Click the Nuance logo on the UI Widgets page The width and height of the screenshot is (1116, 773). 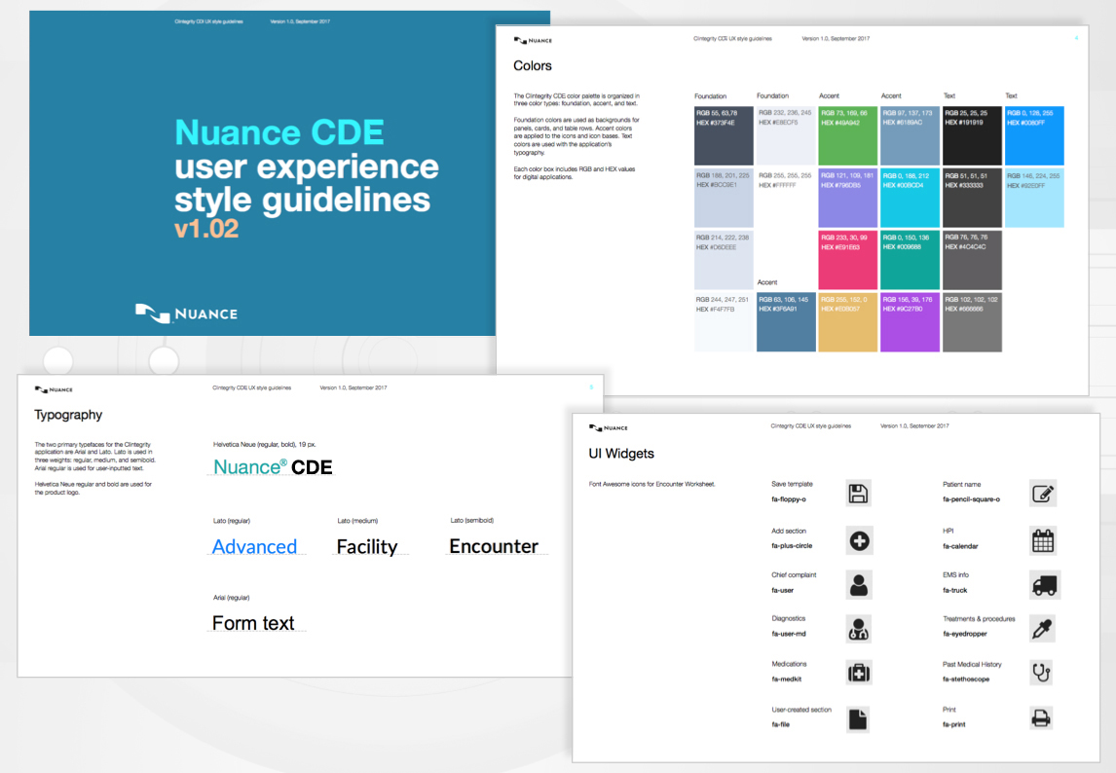tap(609, 427)
